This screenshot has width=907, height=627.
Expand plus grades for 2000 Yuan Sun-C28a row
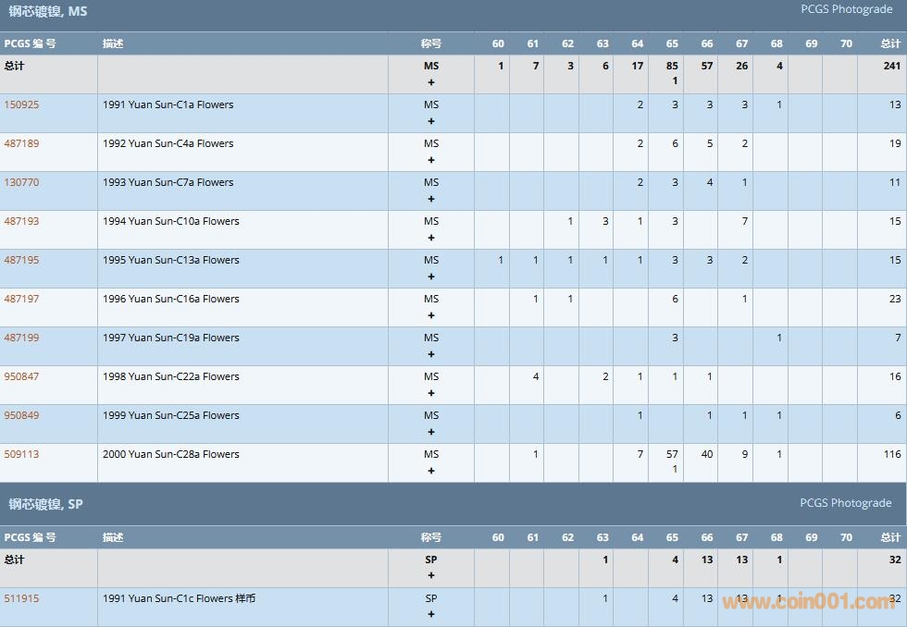(431, 471)
